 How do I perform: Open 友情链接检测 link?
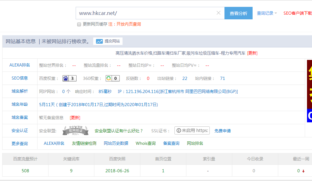pos(84,143)
